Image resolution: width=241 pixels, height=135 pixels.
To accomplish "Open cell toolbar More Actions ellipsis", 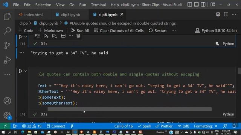I will click(x=71, y=36).
